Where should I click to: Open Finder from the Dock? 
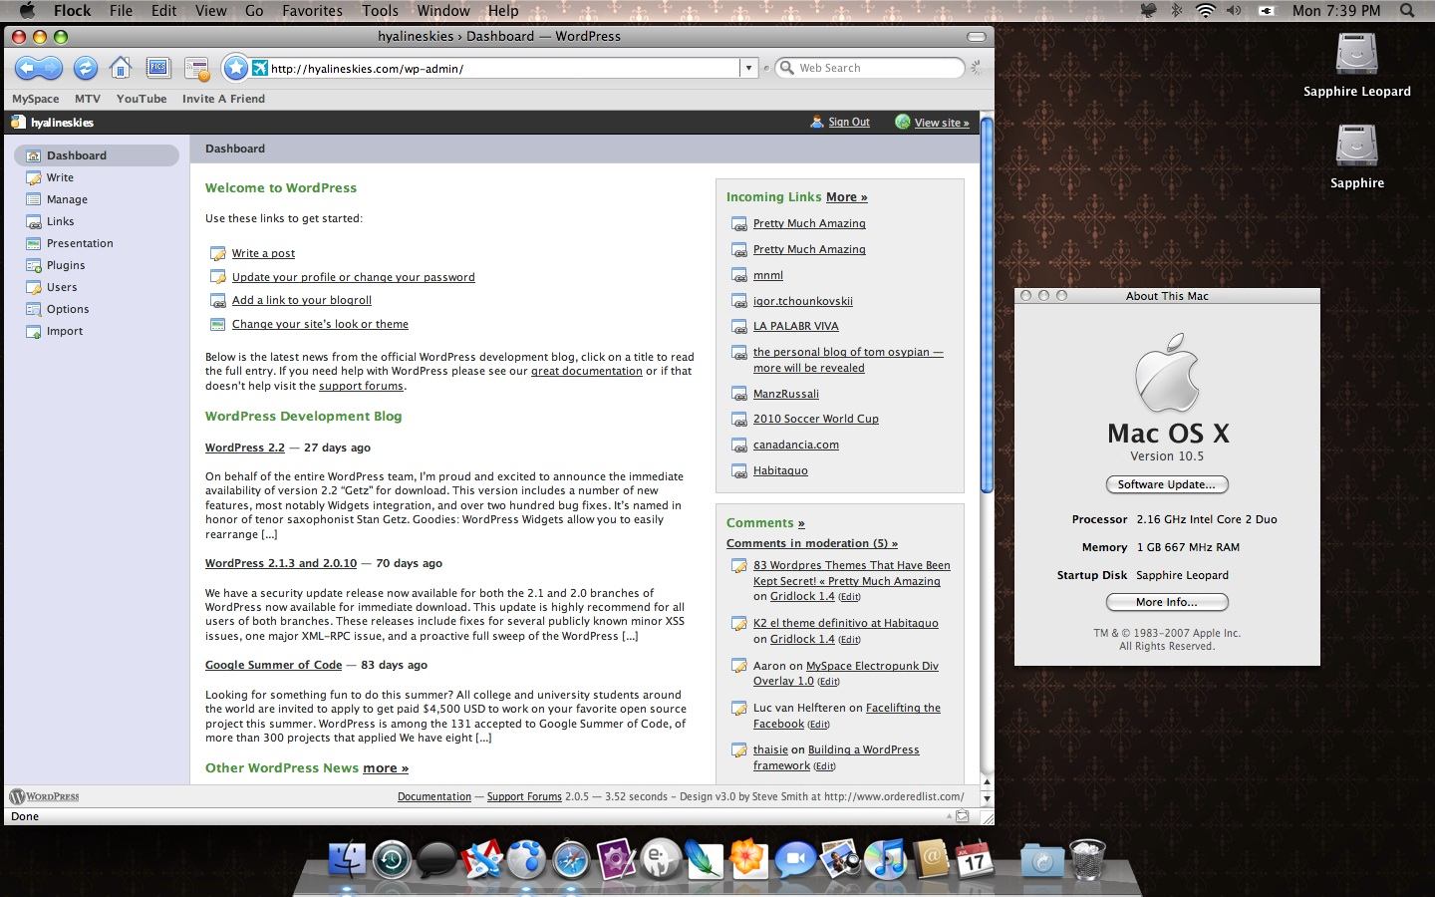pos(347,858)
